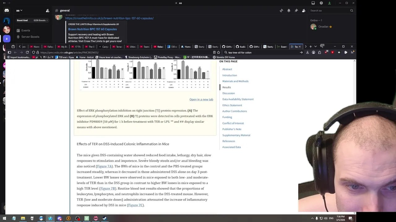
Task: Open Discord direct messages home icon
Action: point(6,10)
